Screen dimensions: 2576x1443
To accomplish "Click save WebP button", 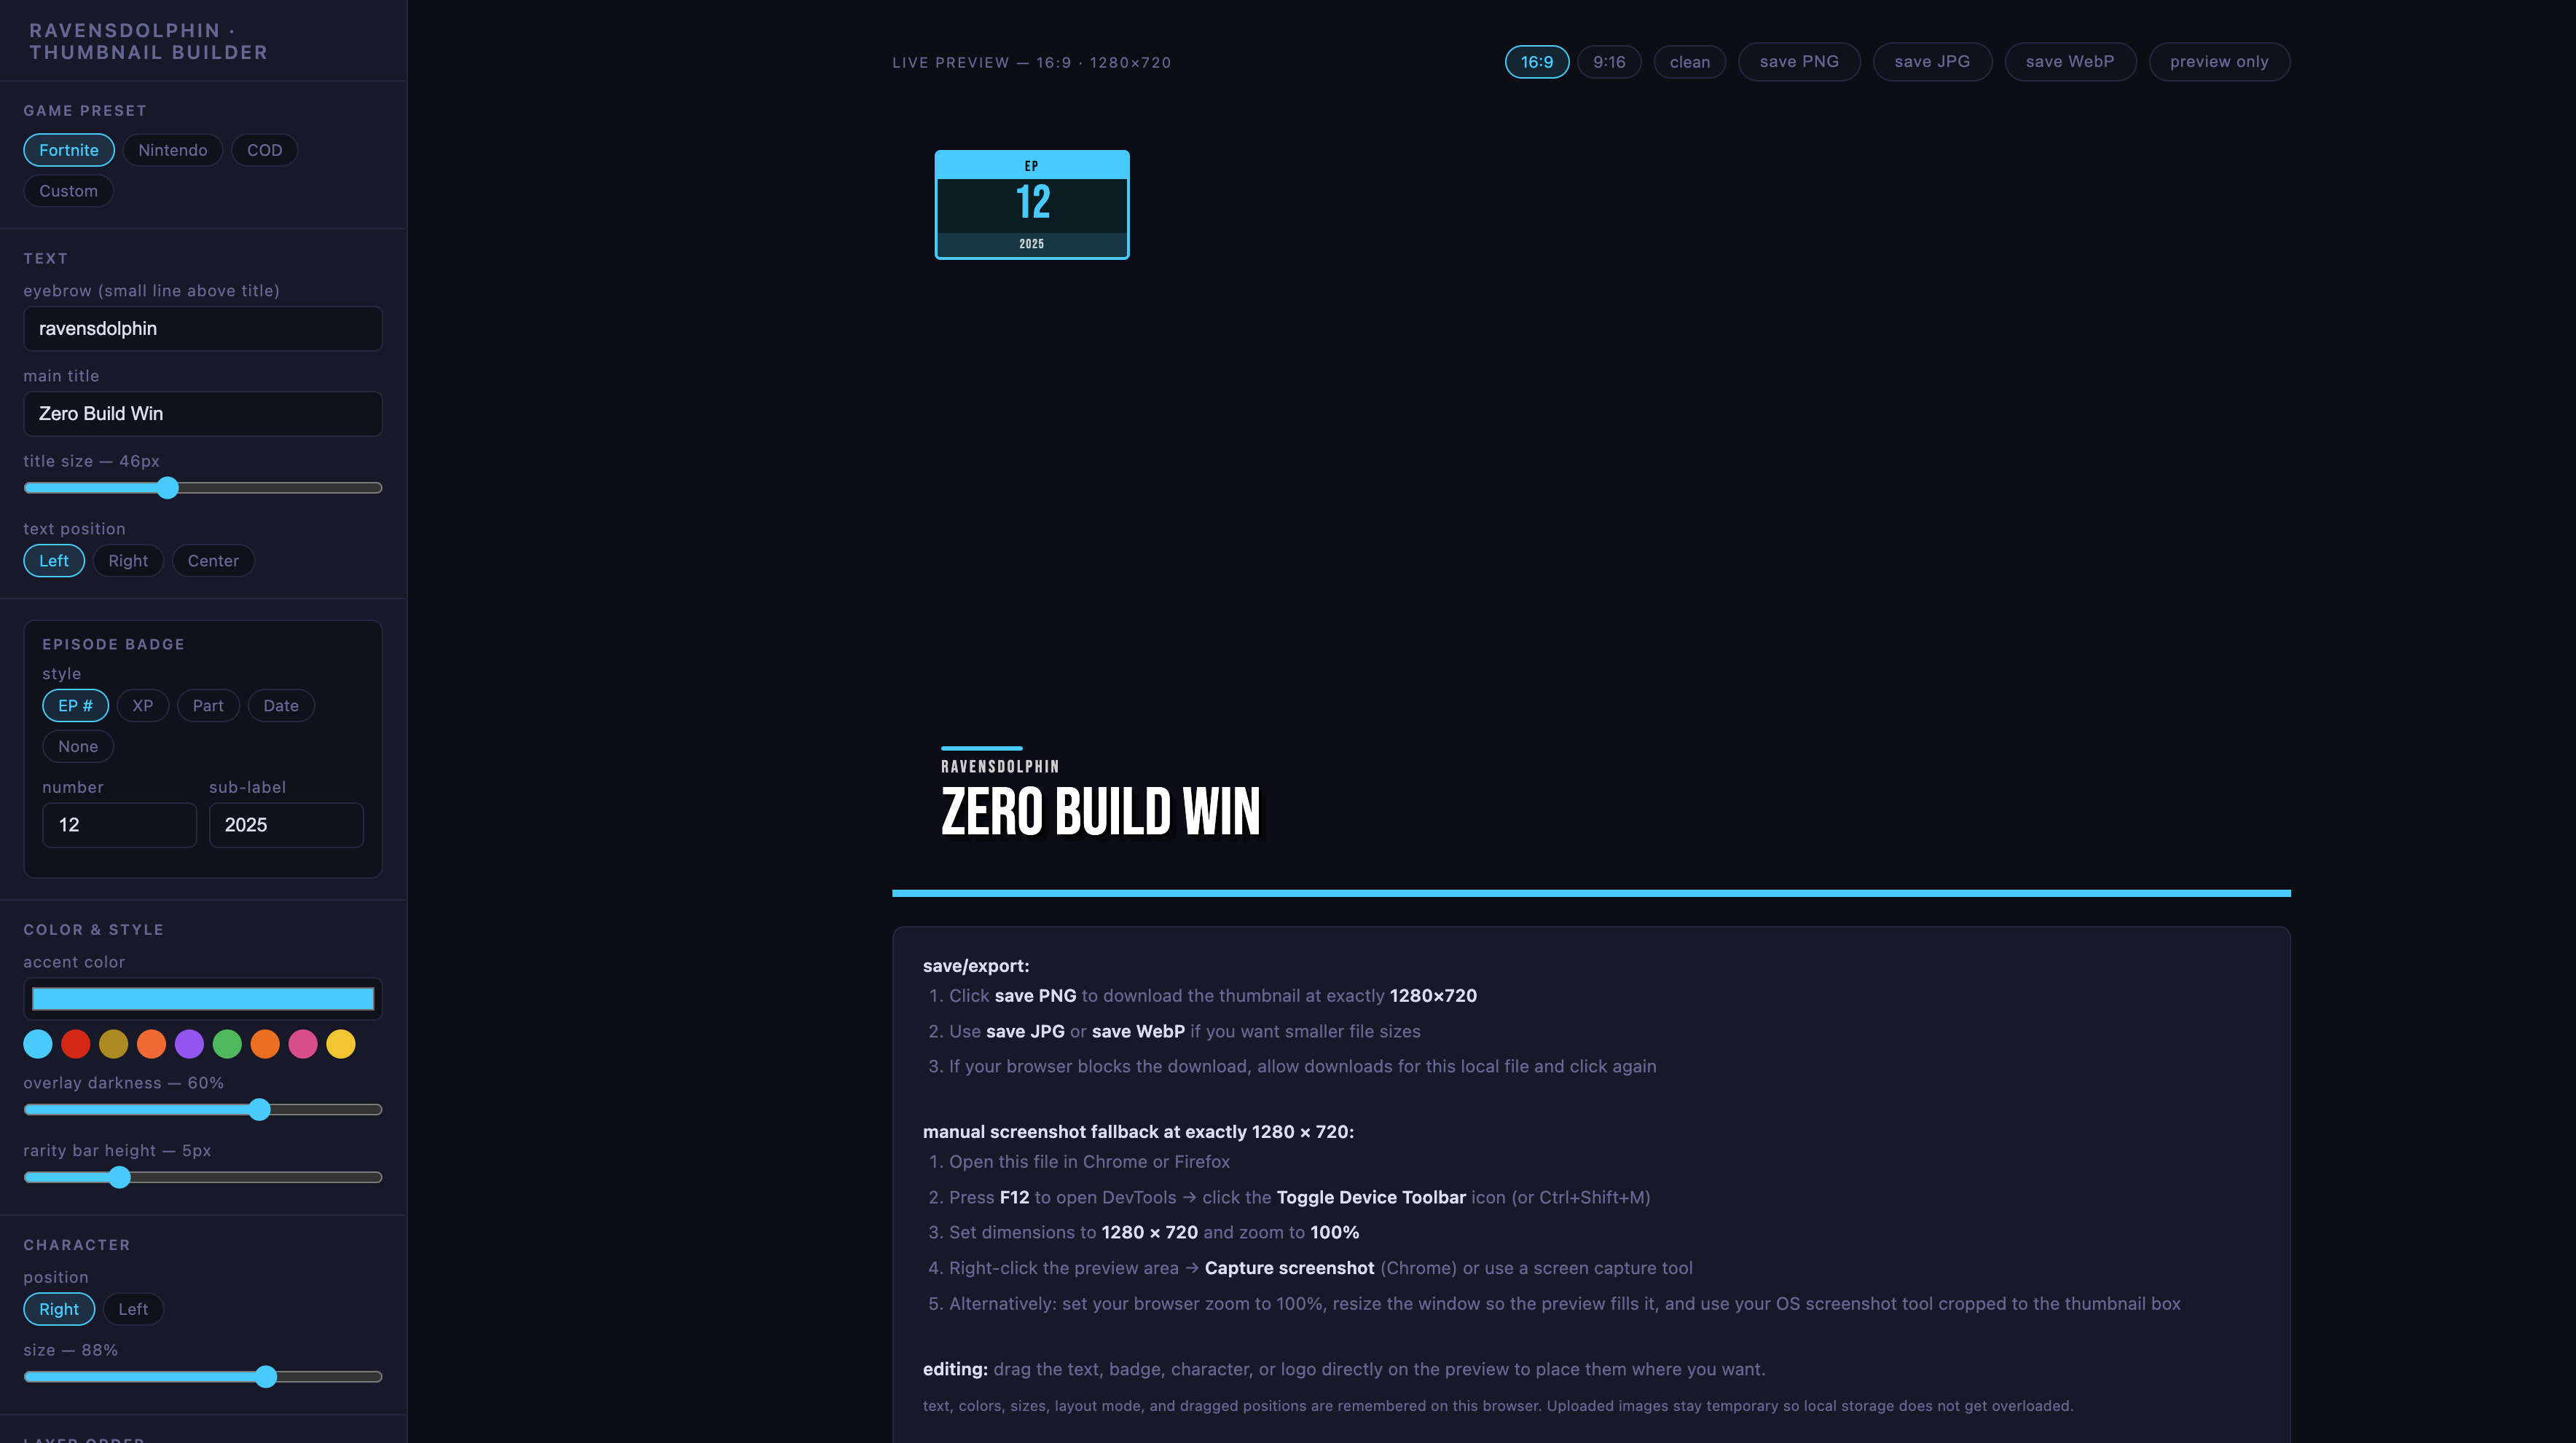I will (2069, 62).
